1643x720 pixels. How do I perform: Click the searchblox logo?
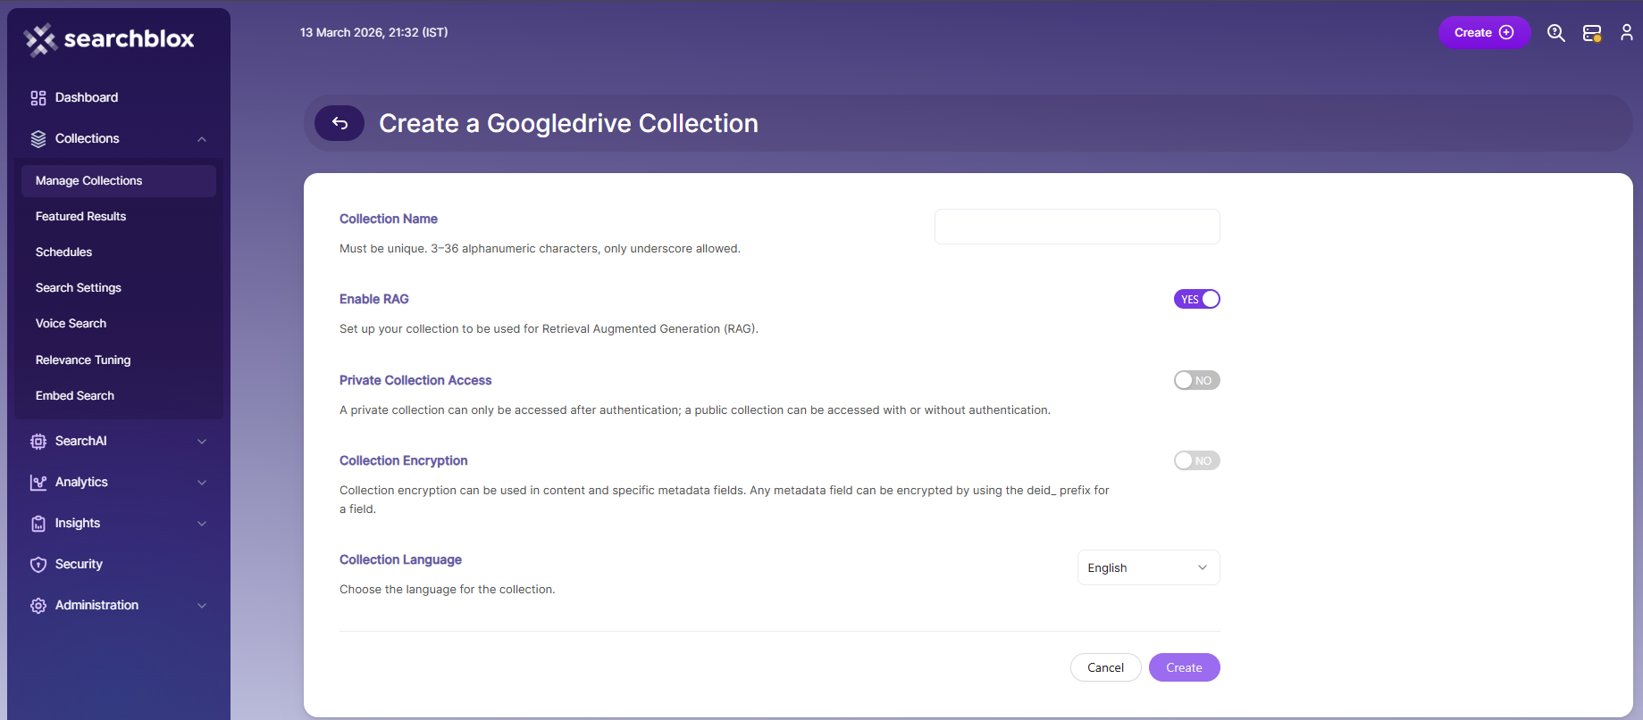point(109,39)
